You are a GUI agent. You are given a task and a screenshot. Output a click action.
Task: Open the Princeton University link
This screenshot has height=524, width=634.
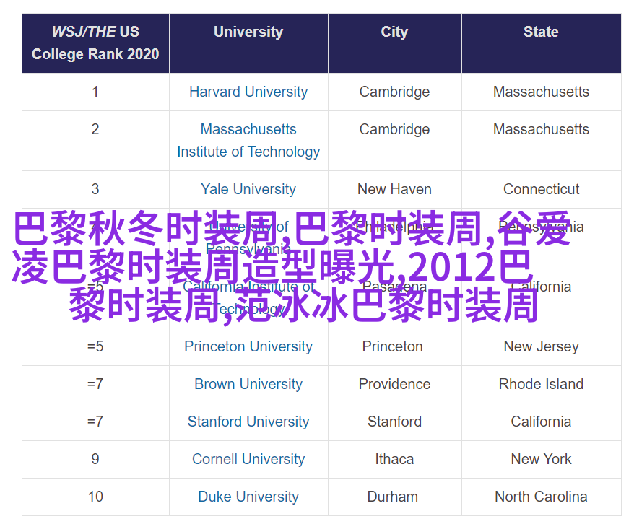point(248,346)
